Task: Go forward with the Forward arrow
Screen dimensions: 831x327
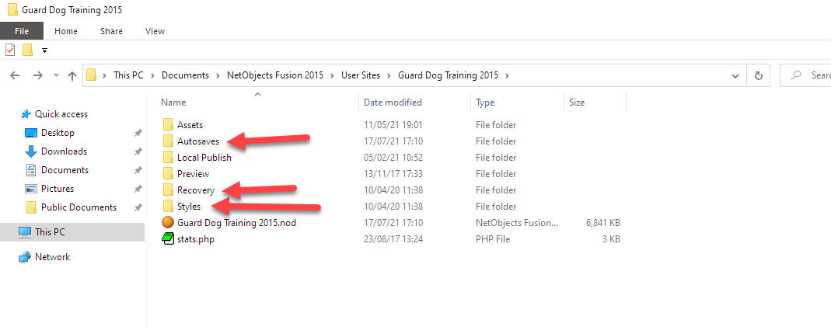Action: point(37,75)
